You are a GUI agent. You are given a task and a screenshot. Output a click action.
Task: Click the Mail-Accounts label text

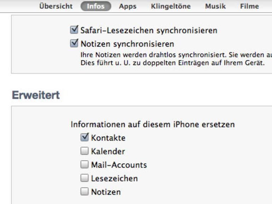pos(119,165)
